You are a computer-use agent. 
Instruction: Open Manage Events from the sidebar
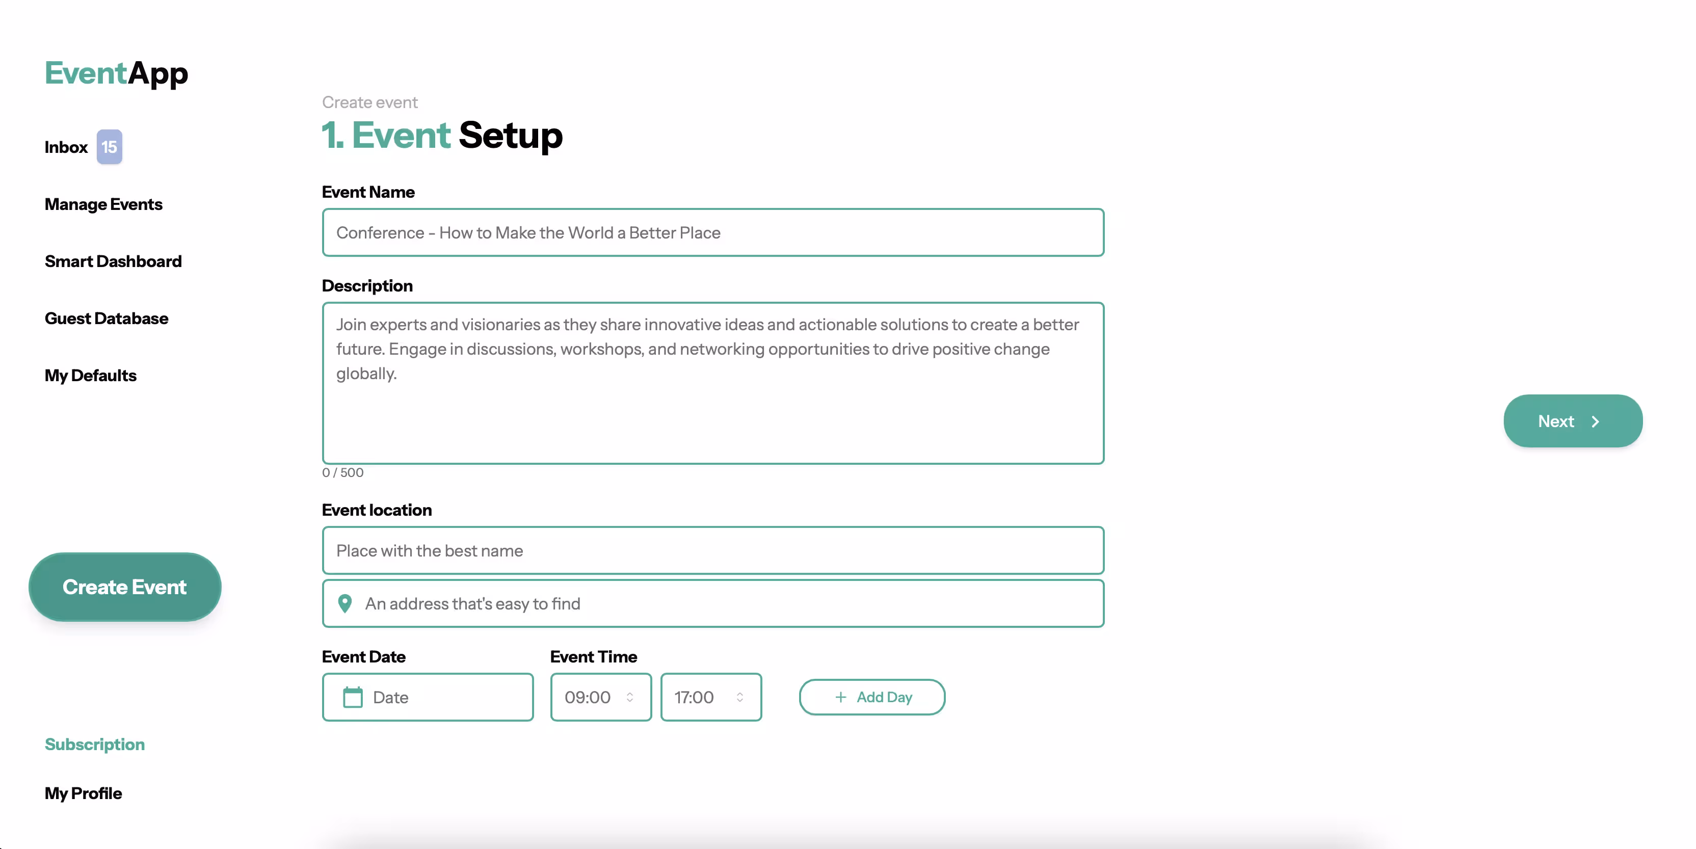pyautogui.click(x=103, y=204)
